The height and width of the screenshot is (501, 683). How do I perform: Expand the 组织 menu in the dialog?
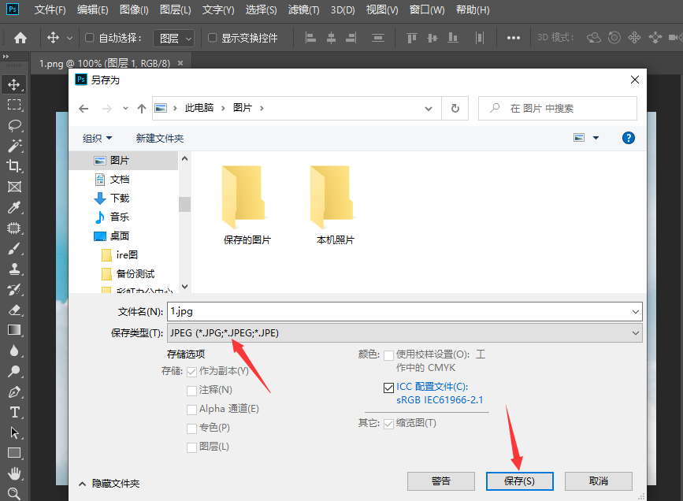[x=96, y=137]
